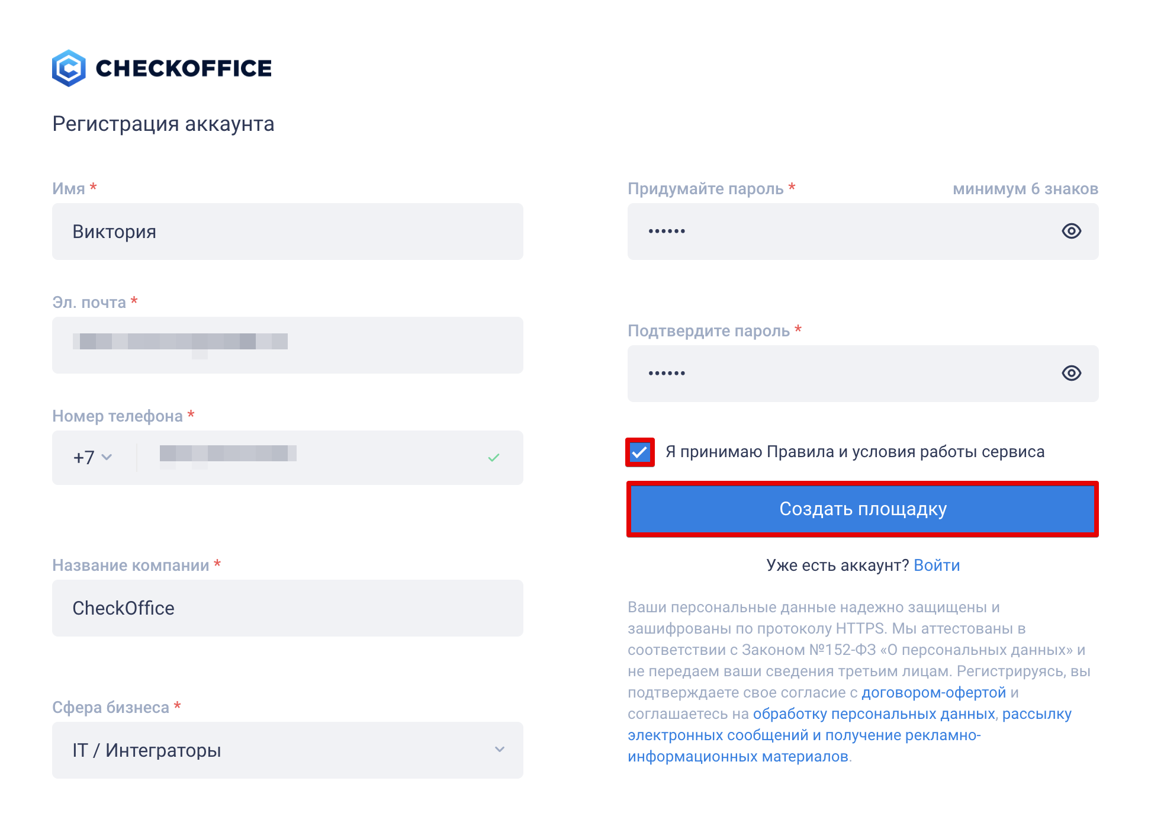Focus the Придумайте пароль input field
The image size is (1151, 829).
(841, 232)
